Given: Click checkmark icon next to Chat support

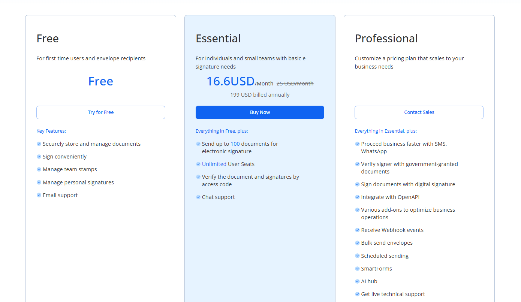Looking at the screenshot, I should click(x=198, y=197).
